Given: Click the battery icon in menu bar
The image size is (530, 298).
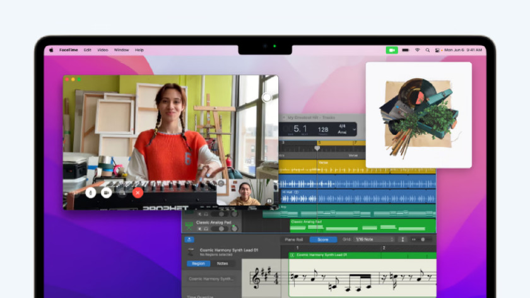Looking at the screenshot, I should click(406, 50).
